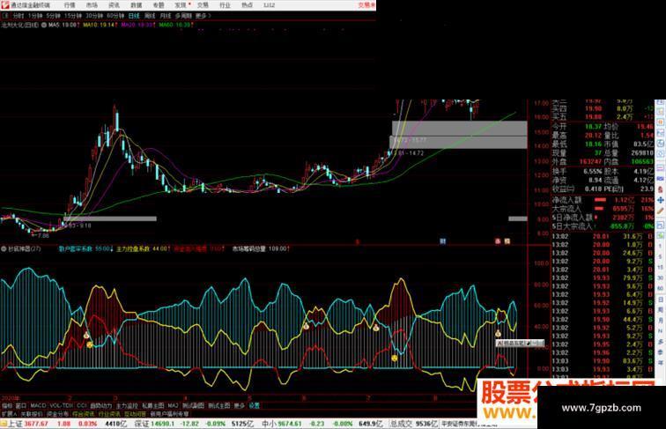Click the sidebar 季 period shortcut
666x429 pixels.
(x=661, y=352)
